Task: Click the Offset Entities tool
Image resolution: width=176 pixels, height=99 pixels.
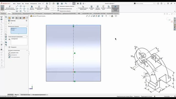Action: [47, 8]
